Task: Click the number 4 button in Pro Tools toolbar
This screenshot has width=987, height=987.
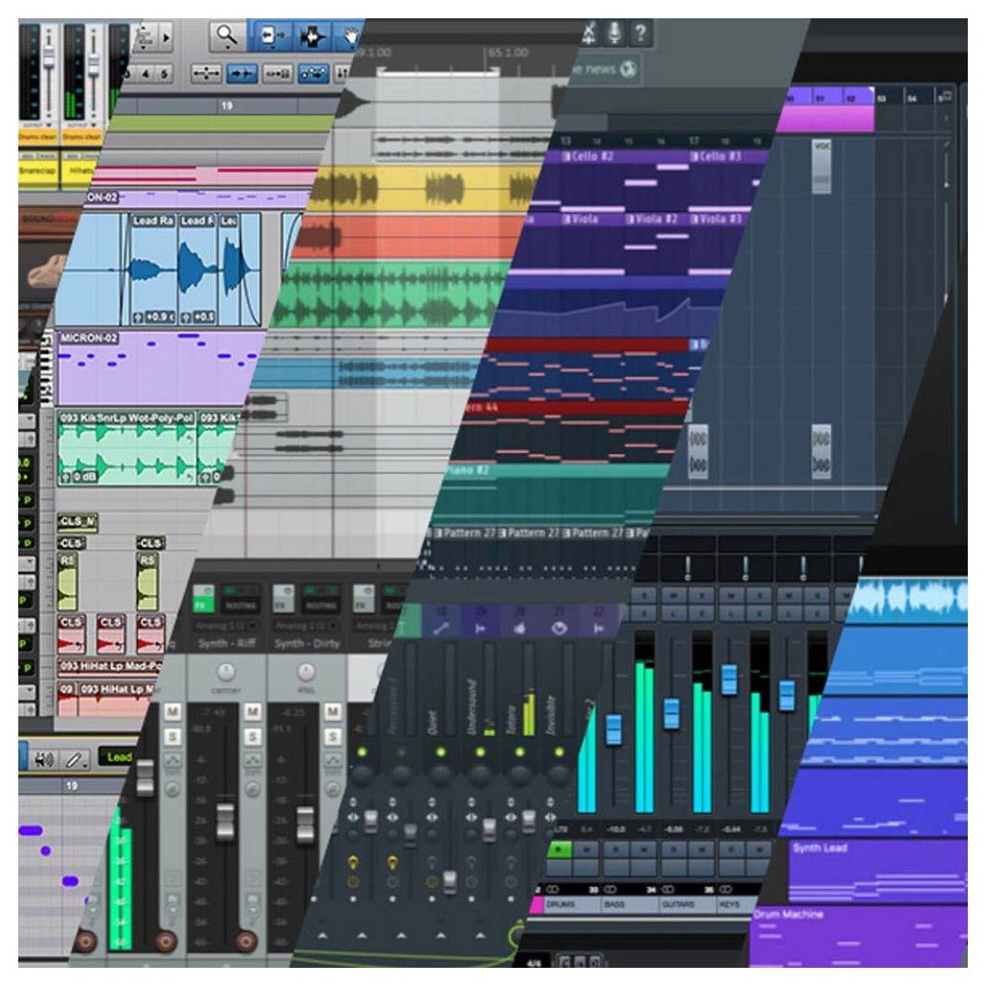Action: [145, 74]
